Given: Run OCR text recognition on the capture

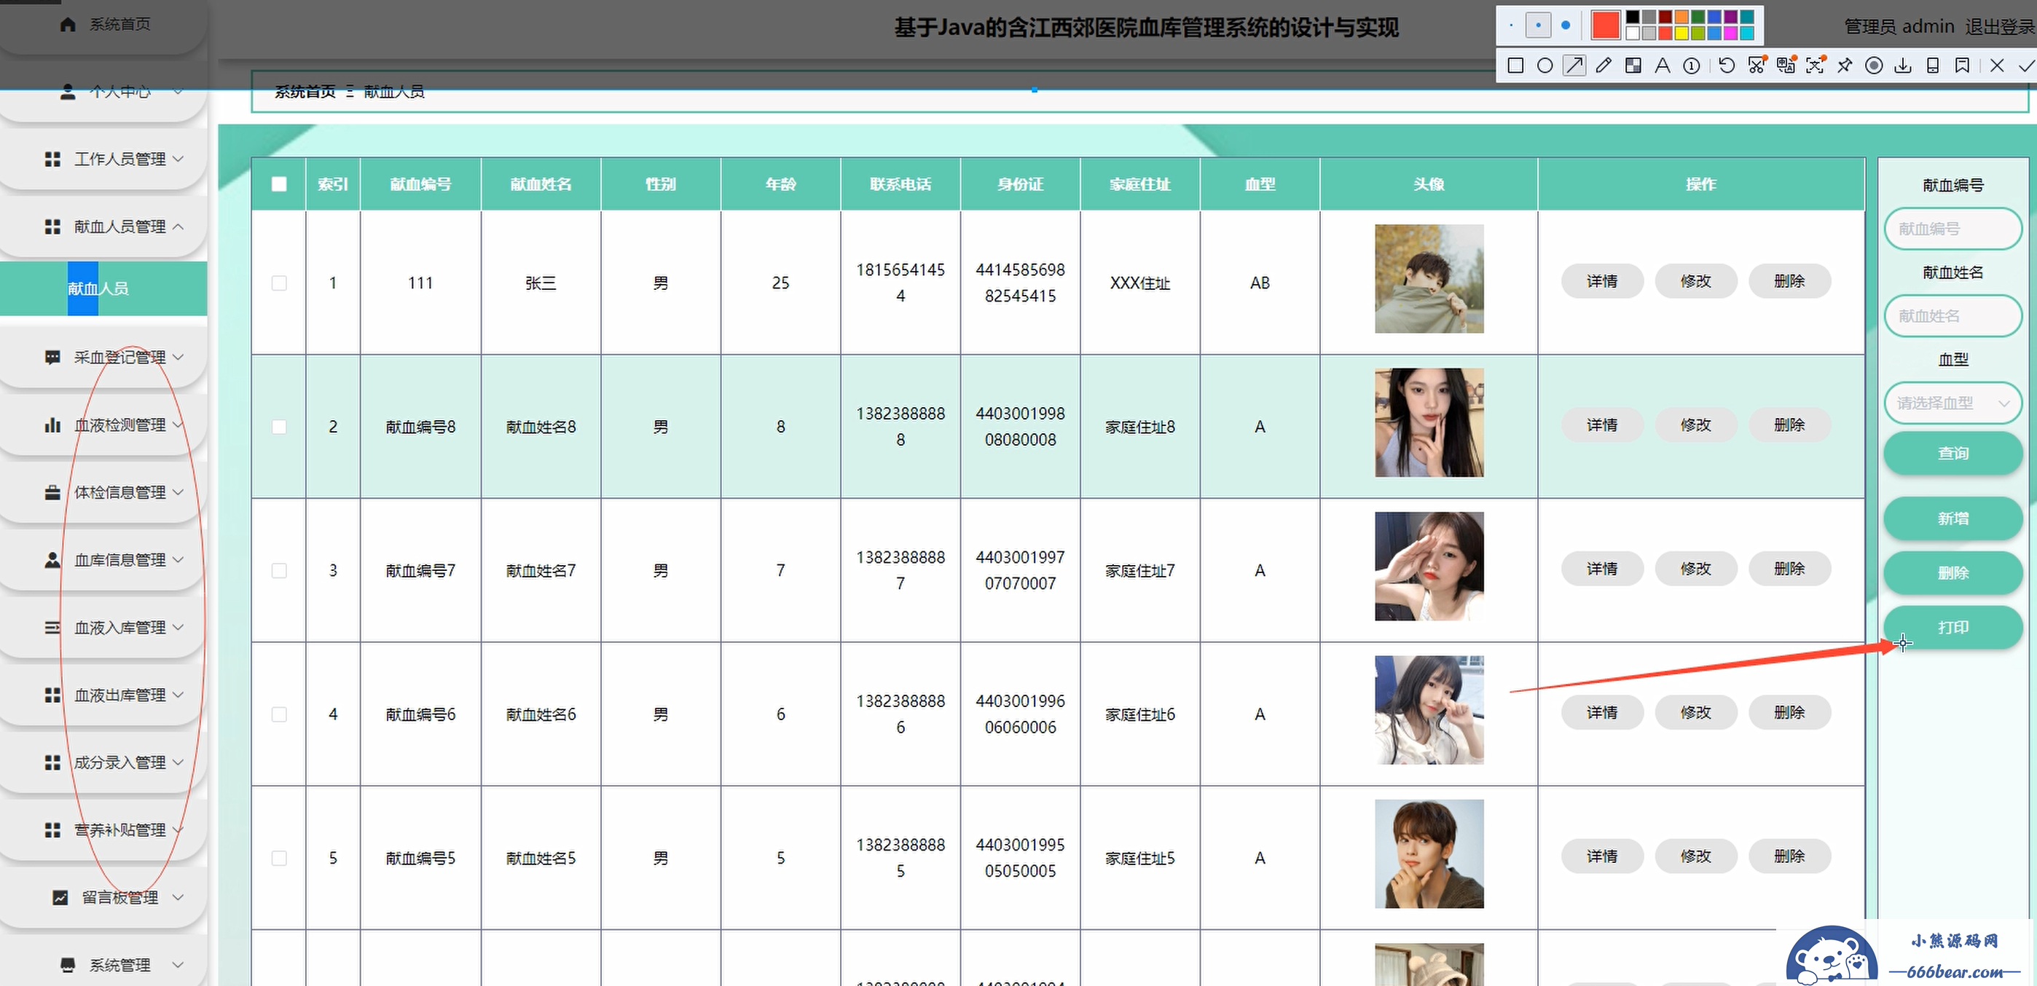Looking at the screenshot, I should tap(1816, 65).
